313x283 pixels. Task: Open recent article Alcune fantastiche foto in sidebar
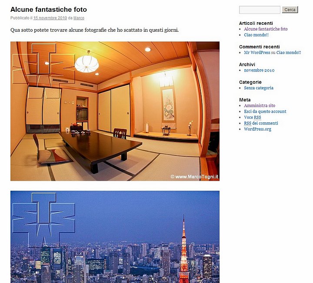tap(266, 29)
